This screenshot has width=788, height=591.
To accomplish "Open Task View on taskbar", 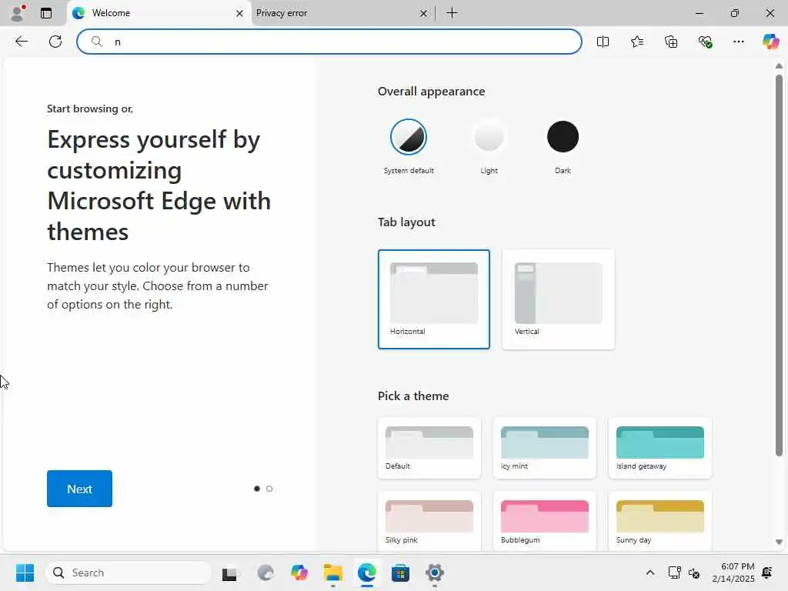I will click(x=231, y=573).
